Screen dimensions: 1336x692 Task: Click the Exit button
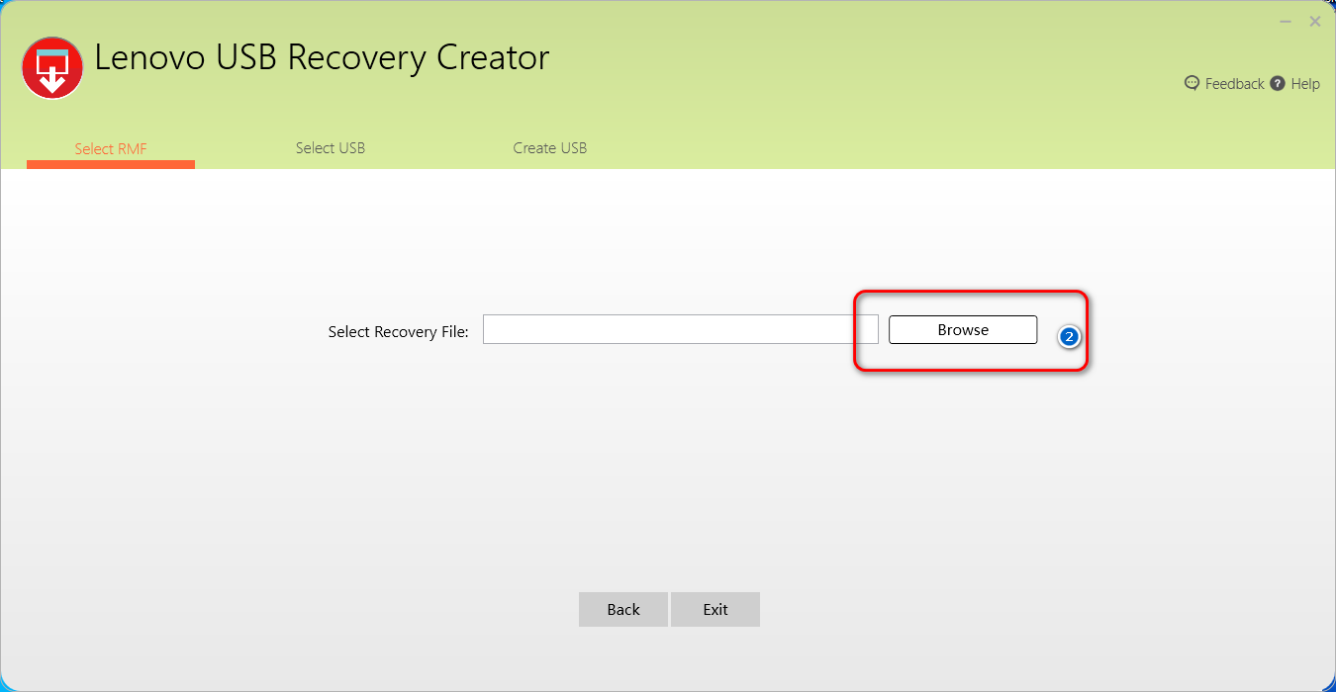pos(716,609)
